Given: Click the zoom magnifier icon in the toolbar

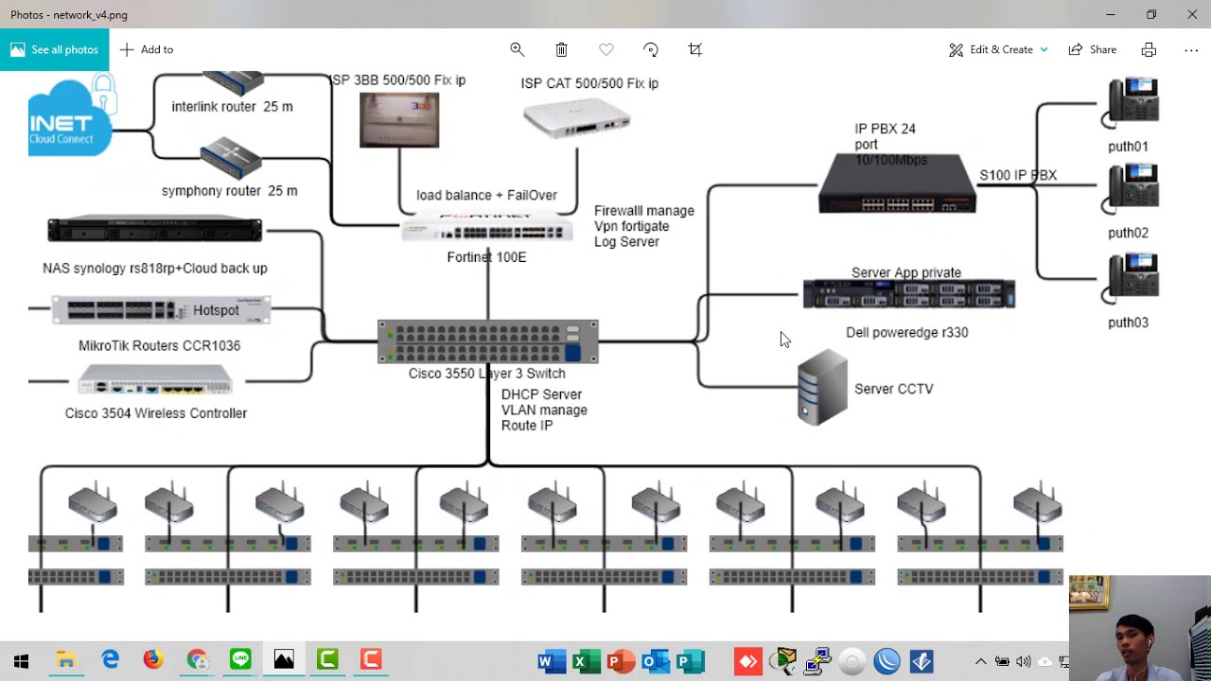Looking at the screenshot, I should pos(517,49).
